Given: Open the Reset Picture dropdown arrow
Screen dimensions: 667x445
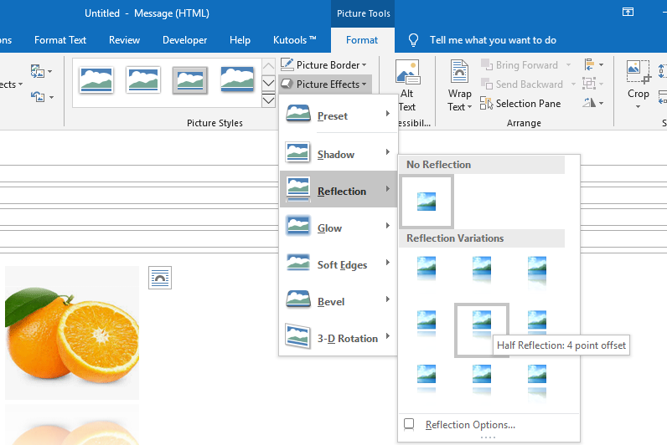Looking at the screenshot, I should (51, 97).
